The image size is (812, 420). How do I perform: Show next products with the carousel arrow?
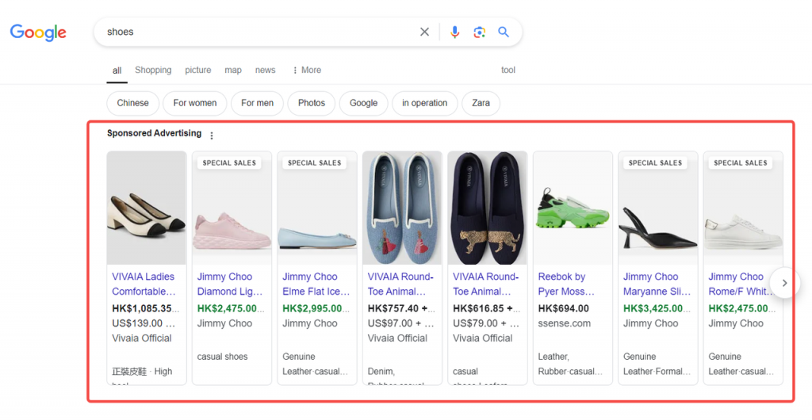784,283
